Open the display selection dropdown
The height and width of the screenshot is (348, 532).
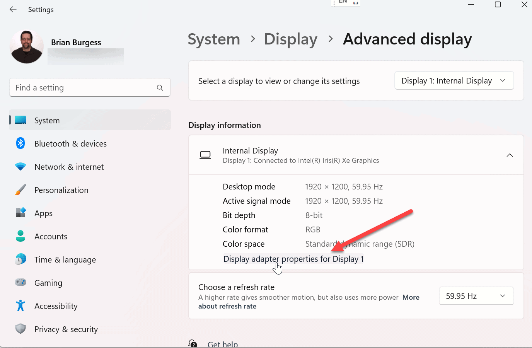(454, 81)
